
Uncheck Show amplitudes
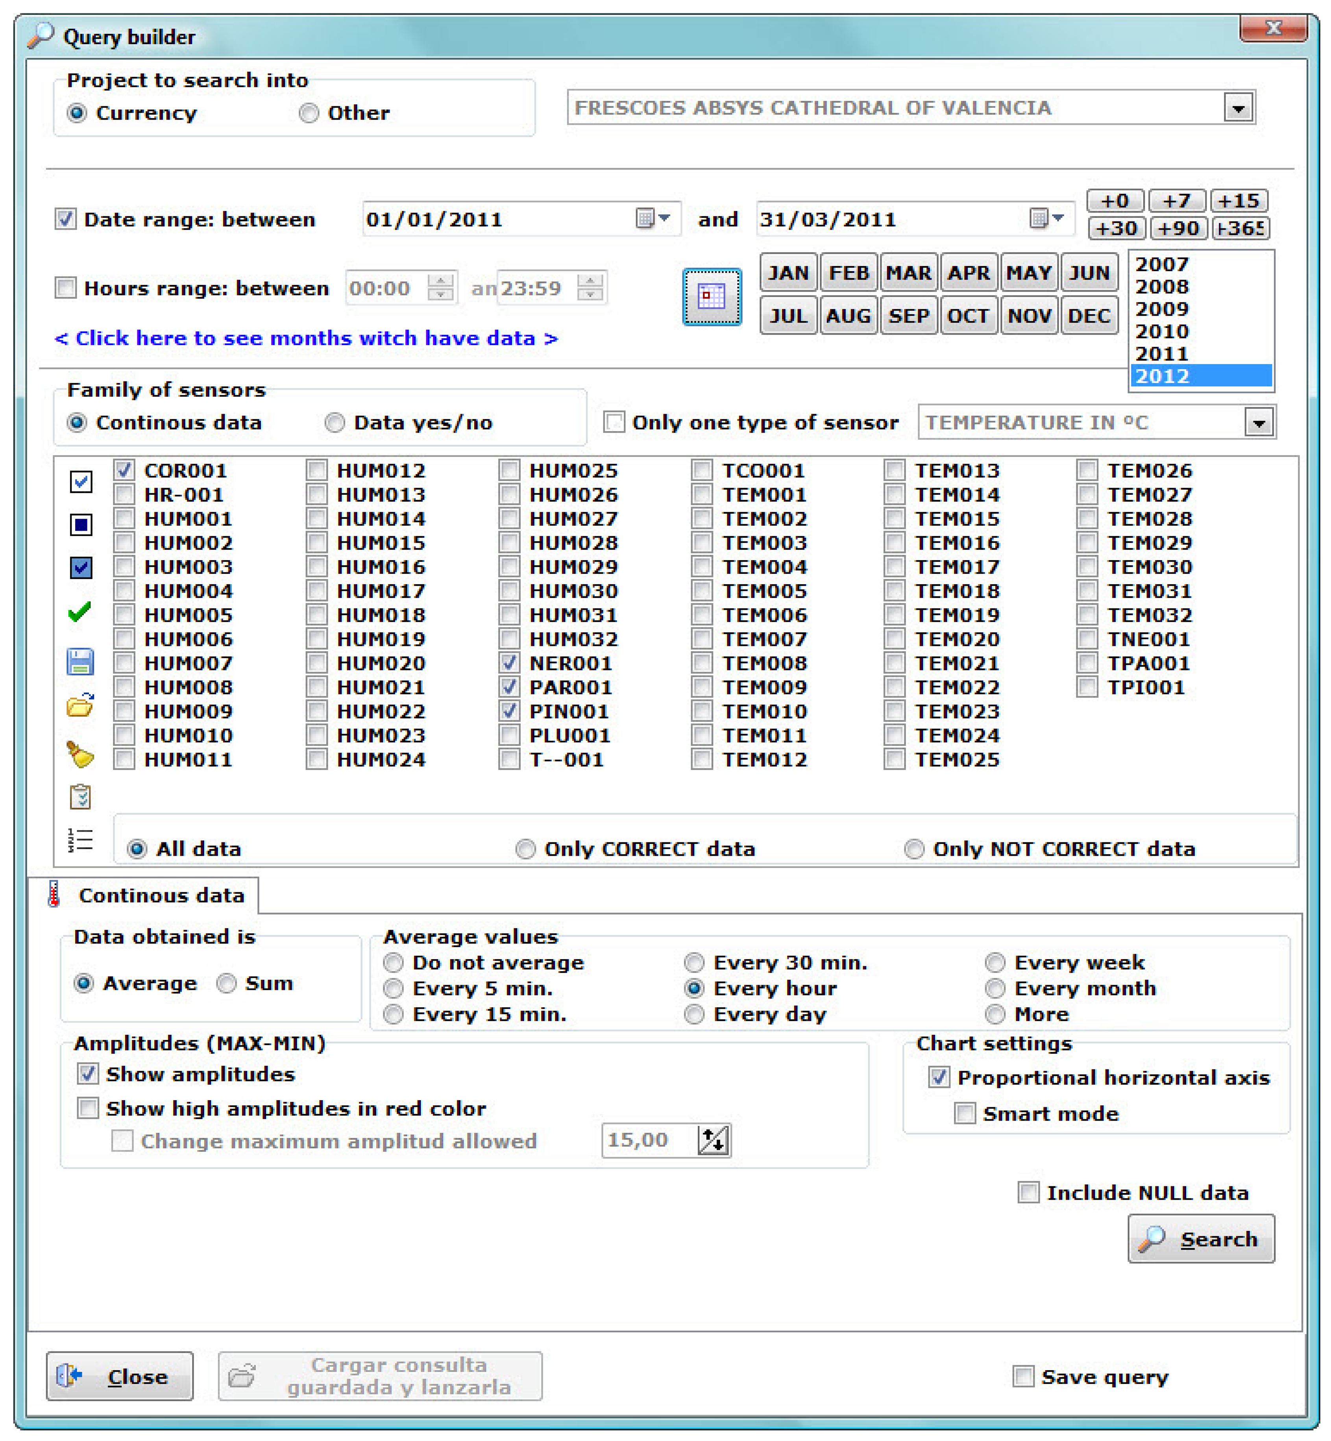click(x=88, y=1073)
